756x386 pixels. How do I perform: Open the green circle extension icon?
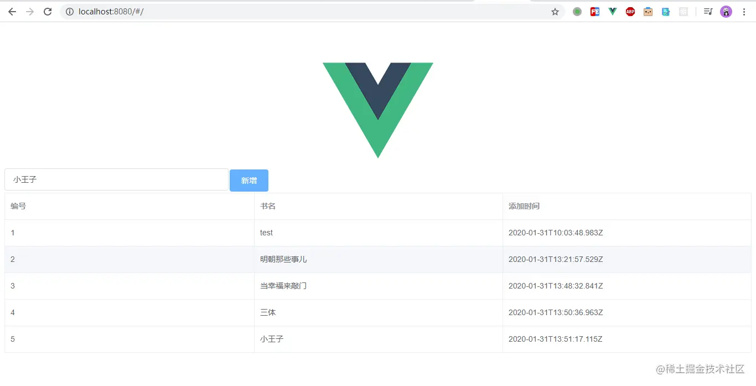[x=577, y=12]
